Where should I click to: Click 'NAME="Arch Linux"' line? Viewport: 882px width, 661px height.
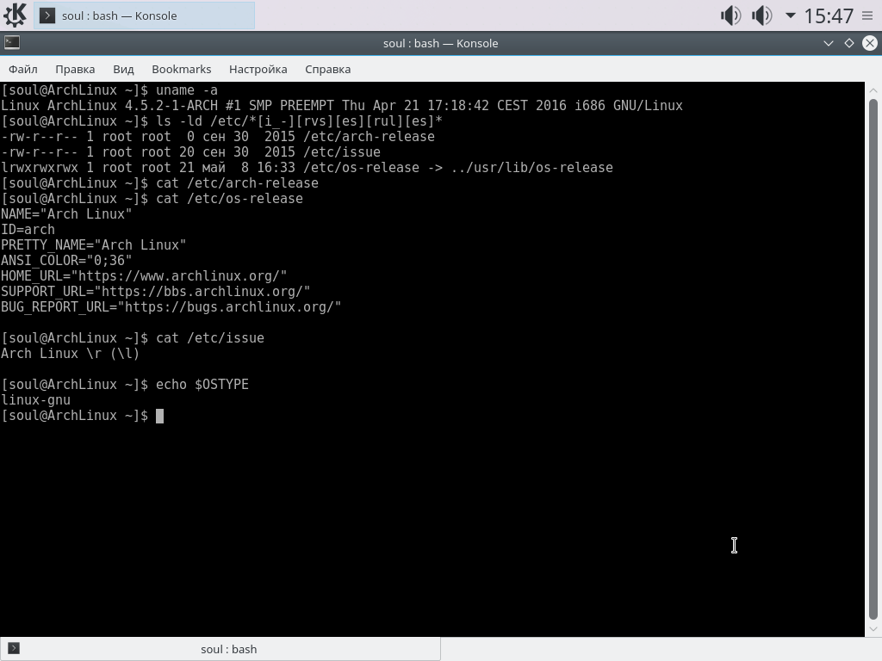click(66, 214)
